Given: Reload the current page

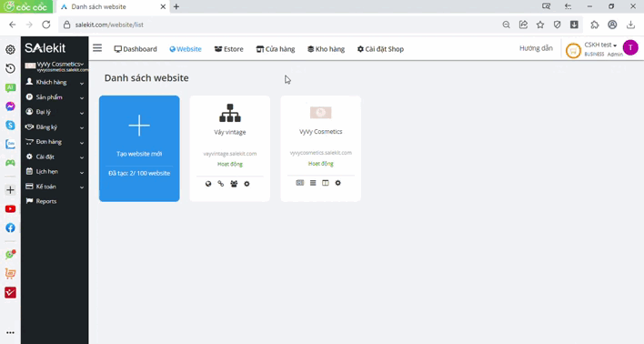Looking at the screenshot, I should 46,25.
